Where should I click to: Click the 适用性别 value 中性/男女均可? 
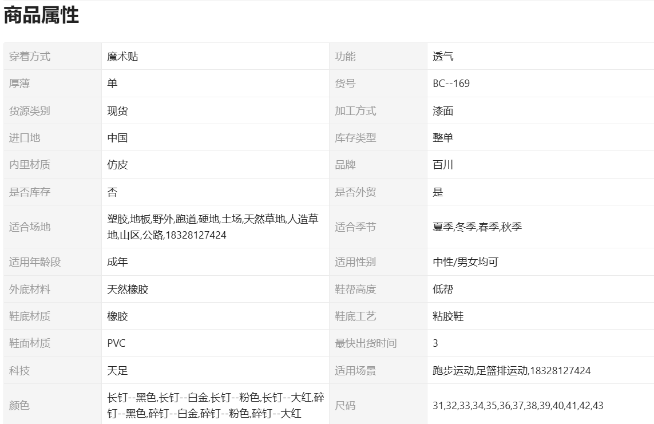pyautogui.click(x=465, y=262)
